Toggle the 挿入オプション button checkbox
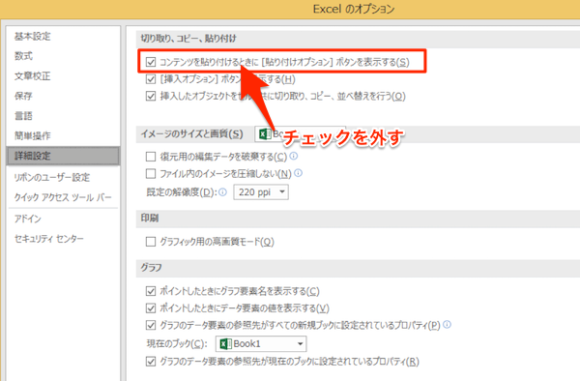The width and height of the screenshot is (580, 381). 151,79
